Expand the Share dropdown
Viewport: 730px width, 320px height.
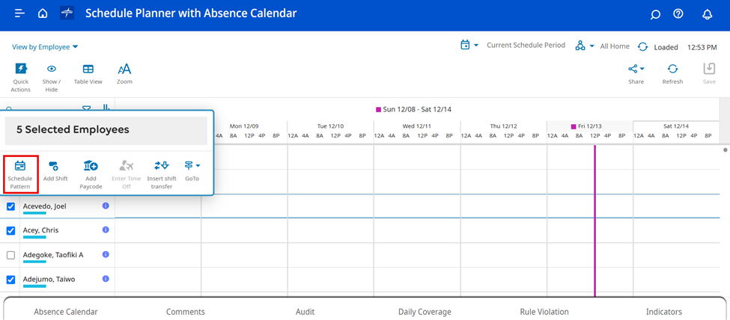coord(636,70)
